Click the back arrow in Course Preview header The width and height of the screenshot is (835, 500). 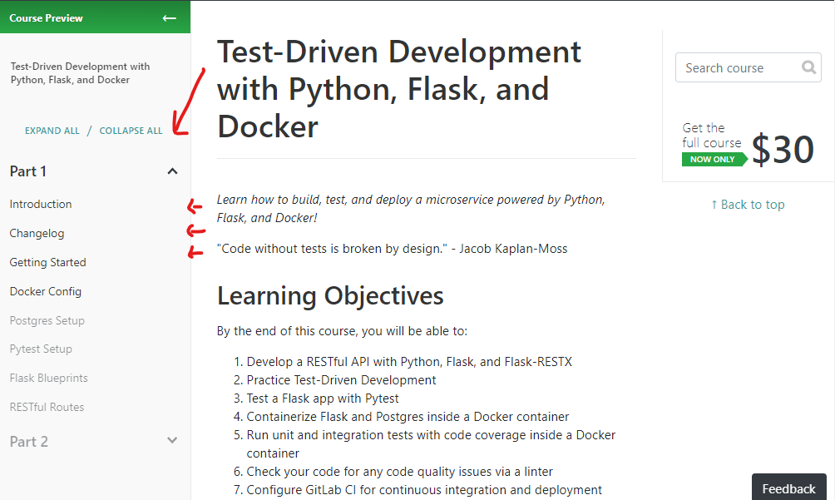click(170, 18)
